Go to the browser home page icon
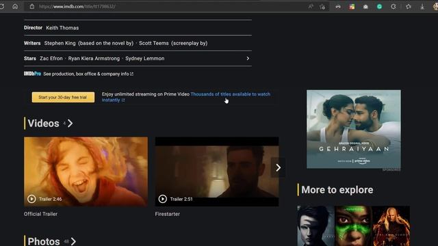This screenshot has width=438, height=246. click(x=15, y=6)
